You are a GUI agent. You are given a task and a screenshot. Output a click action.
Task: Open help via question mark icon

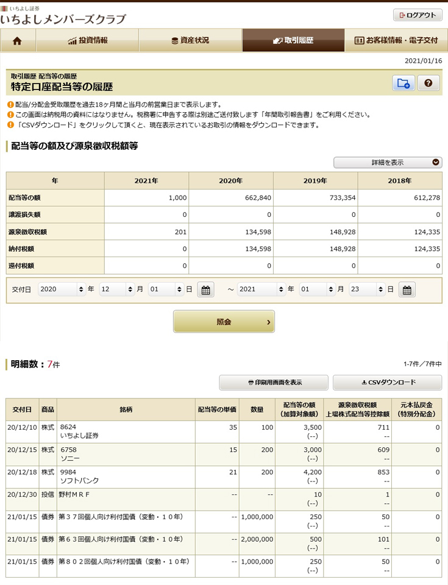(428, 84)
